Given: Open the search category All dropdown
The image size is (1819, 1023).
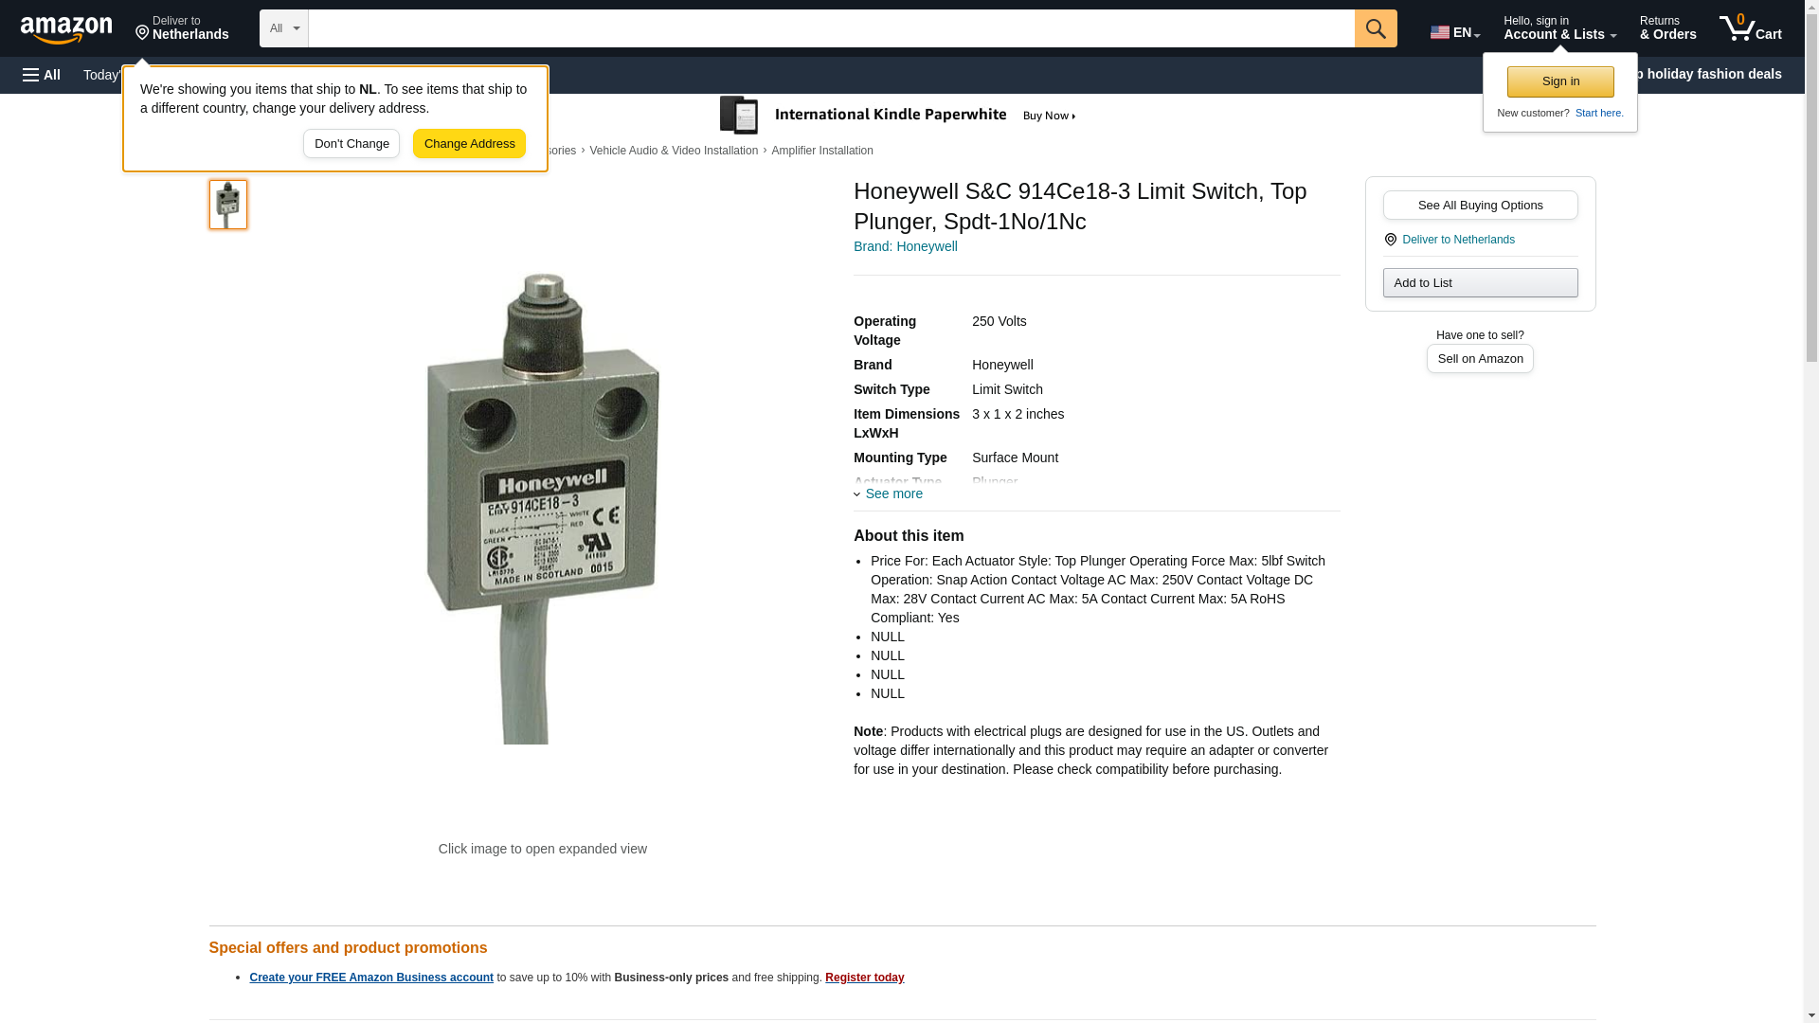Looking at the screenshot, I should tap(284, 28).
